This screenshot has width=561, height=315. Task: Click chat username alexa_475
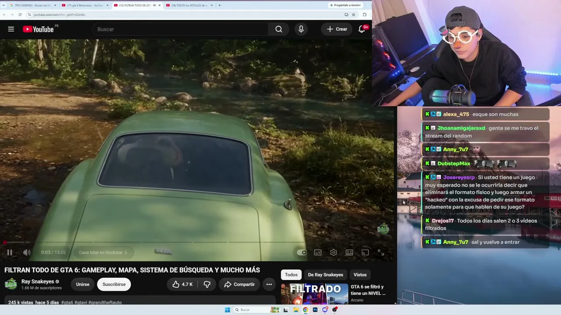[456, 114]
